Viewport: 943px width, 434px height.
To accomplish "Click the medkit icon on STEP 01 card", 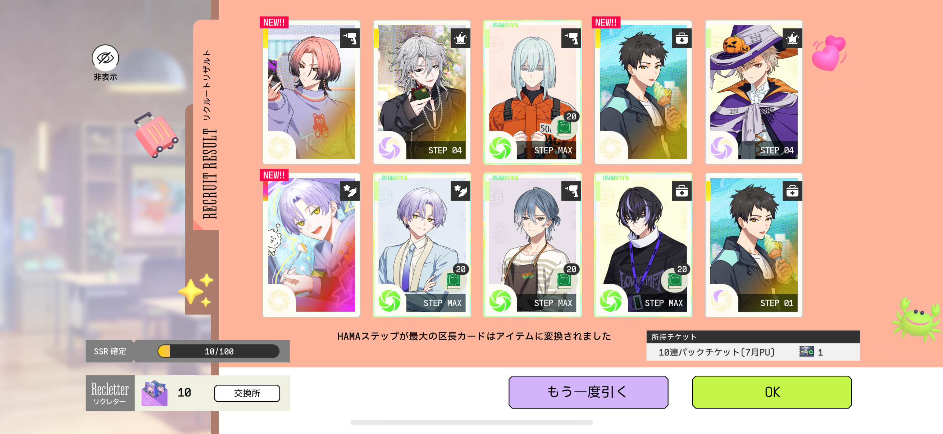I will pyautogui.click(x=792, y=191).
